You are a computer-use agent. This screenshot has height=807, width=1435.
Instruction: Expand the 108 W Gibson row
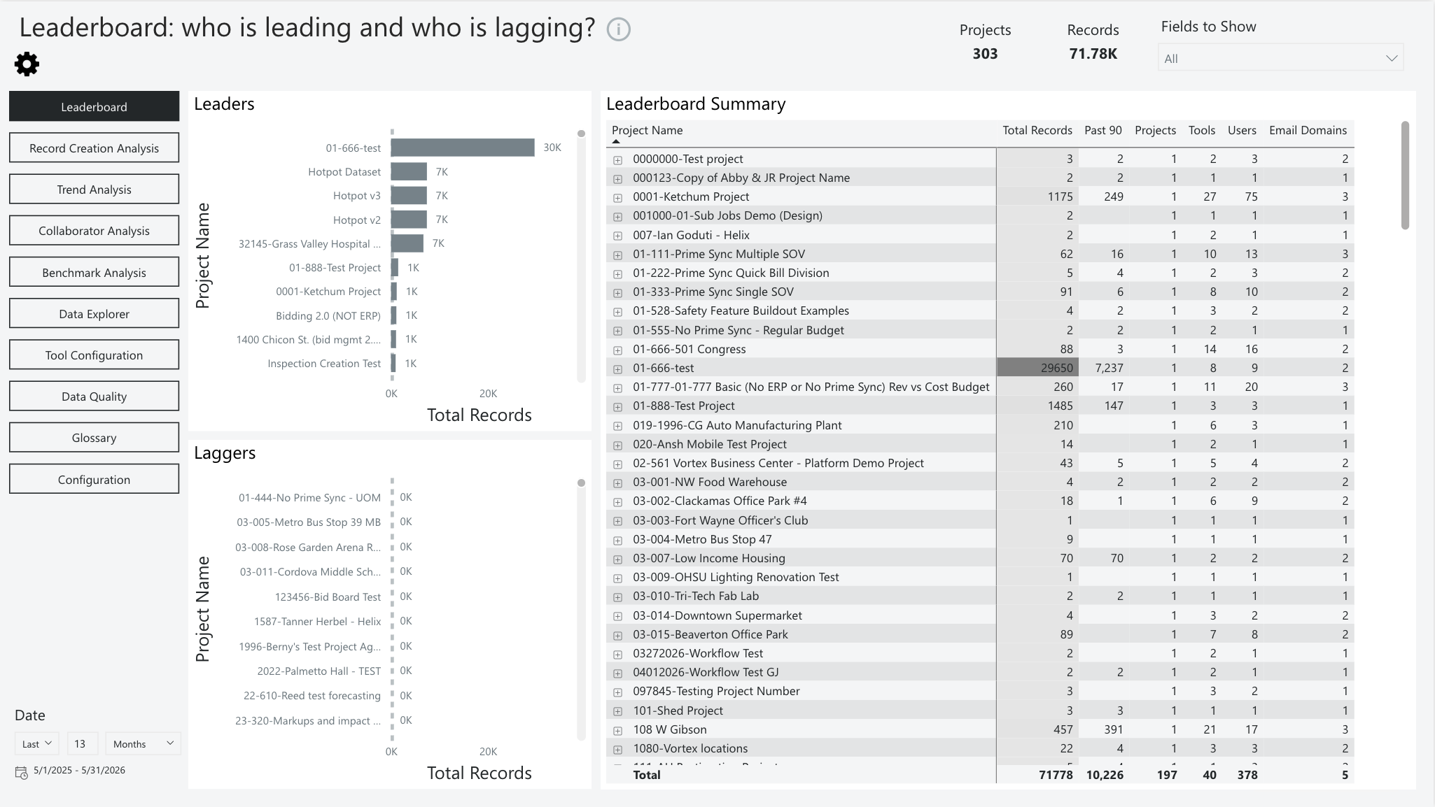coord(617,731)
